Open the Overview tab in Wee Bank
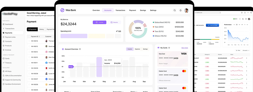Viewport: 253px width, 92px height. tap(96, 10)
